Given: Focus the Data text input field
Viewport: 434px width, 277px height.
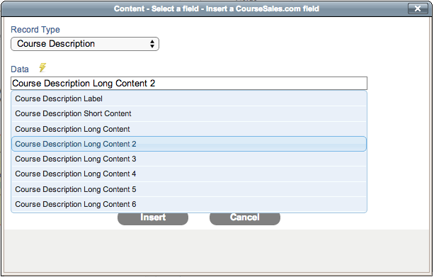Looking at the screenshot, I should click(189, 84).
